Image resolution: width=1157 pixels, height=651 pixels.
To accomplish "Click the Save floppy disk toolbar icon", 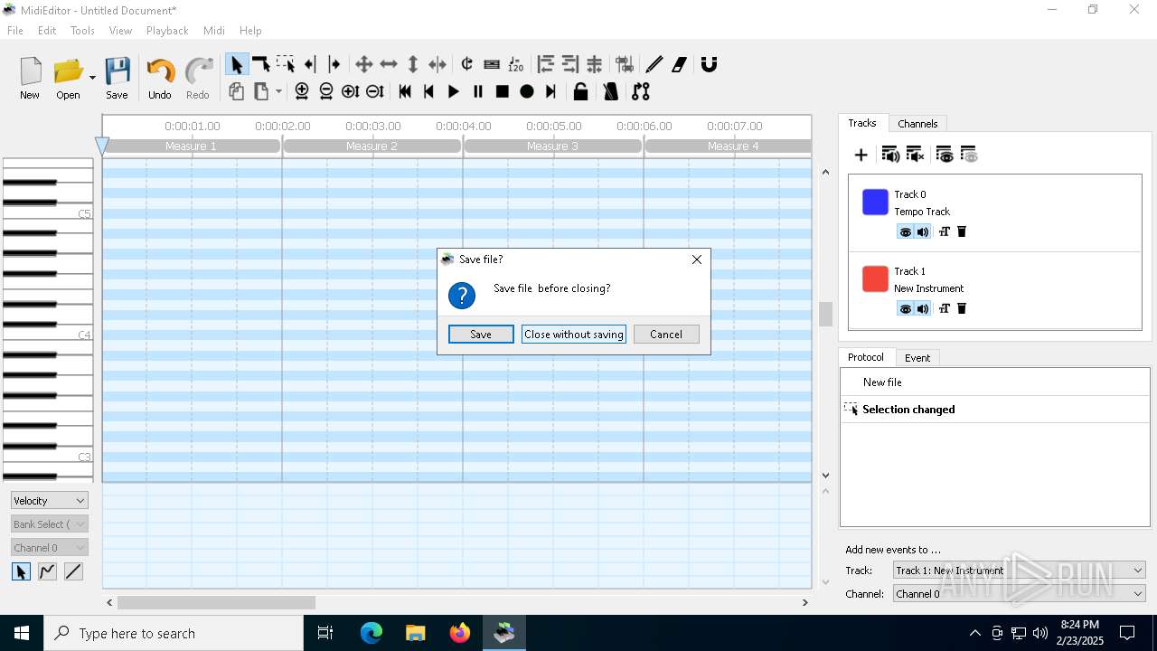I will [117, 78].
